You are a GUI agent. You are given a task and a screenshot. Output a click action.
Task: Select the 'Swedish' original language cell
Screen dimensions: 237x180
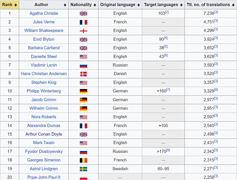120,169
